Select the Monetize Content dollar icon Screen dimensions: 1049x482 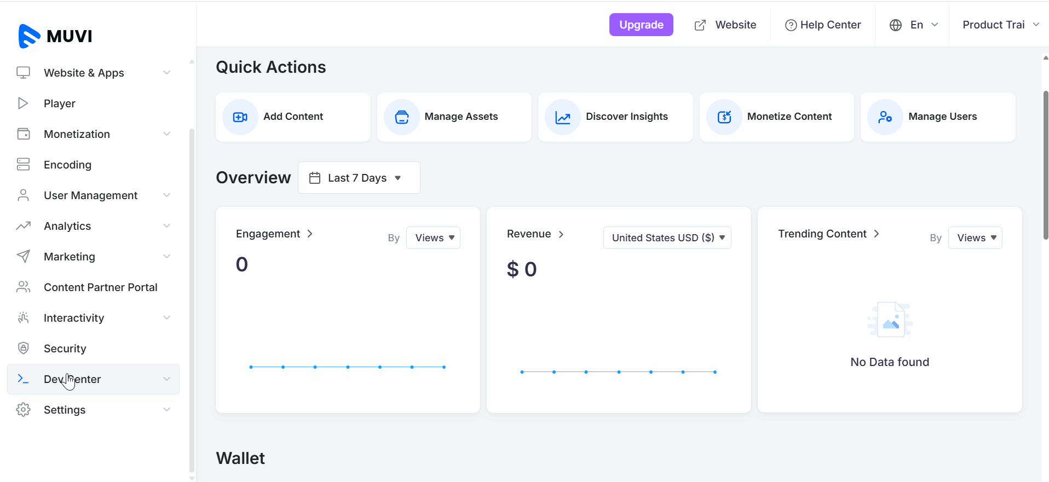tap(724, 117)
